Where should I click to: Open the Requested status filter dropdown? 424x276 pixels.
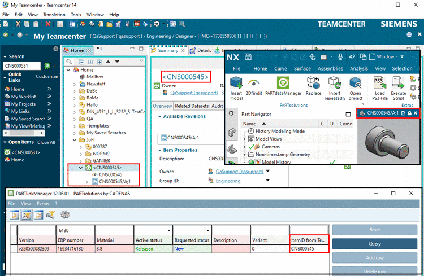(x=207, y=230)
